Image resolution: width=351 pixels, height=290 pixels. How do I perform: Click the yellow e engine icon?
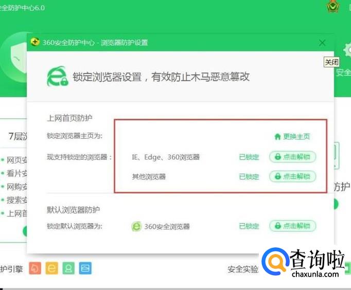point(51,268)
